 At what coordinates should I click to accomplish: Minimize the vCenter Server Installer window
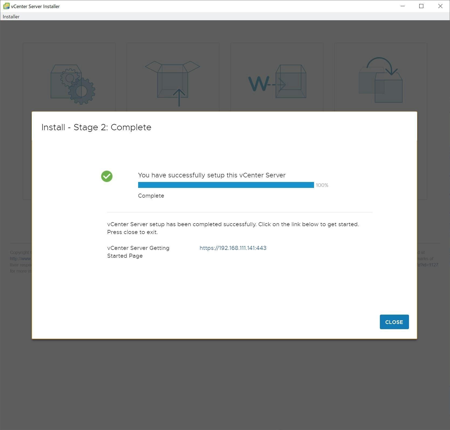[403, 6]
